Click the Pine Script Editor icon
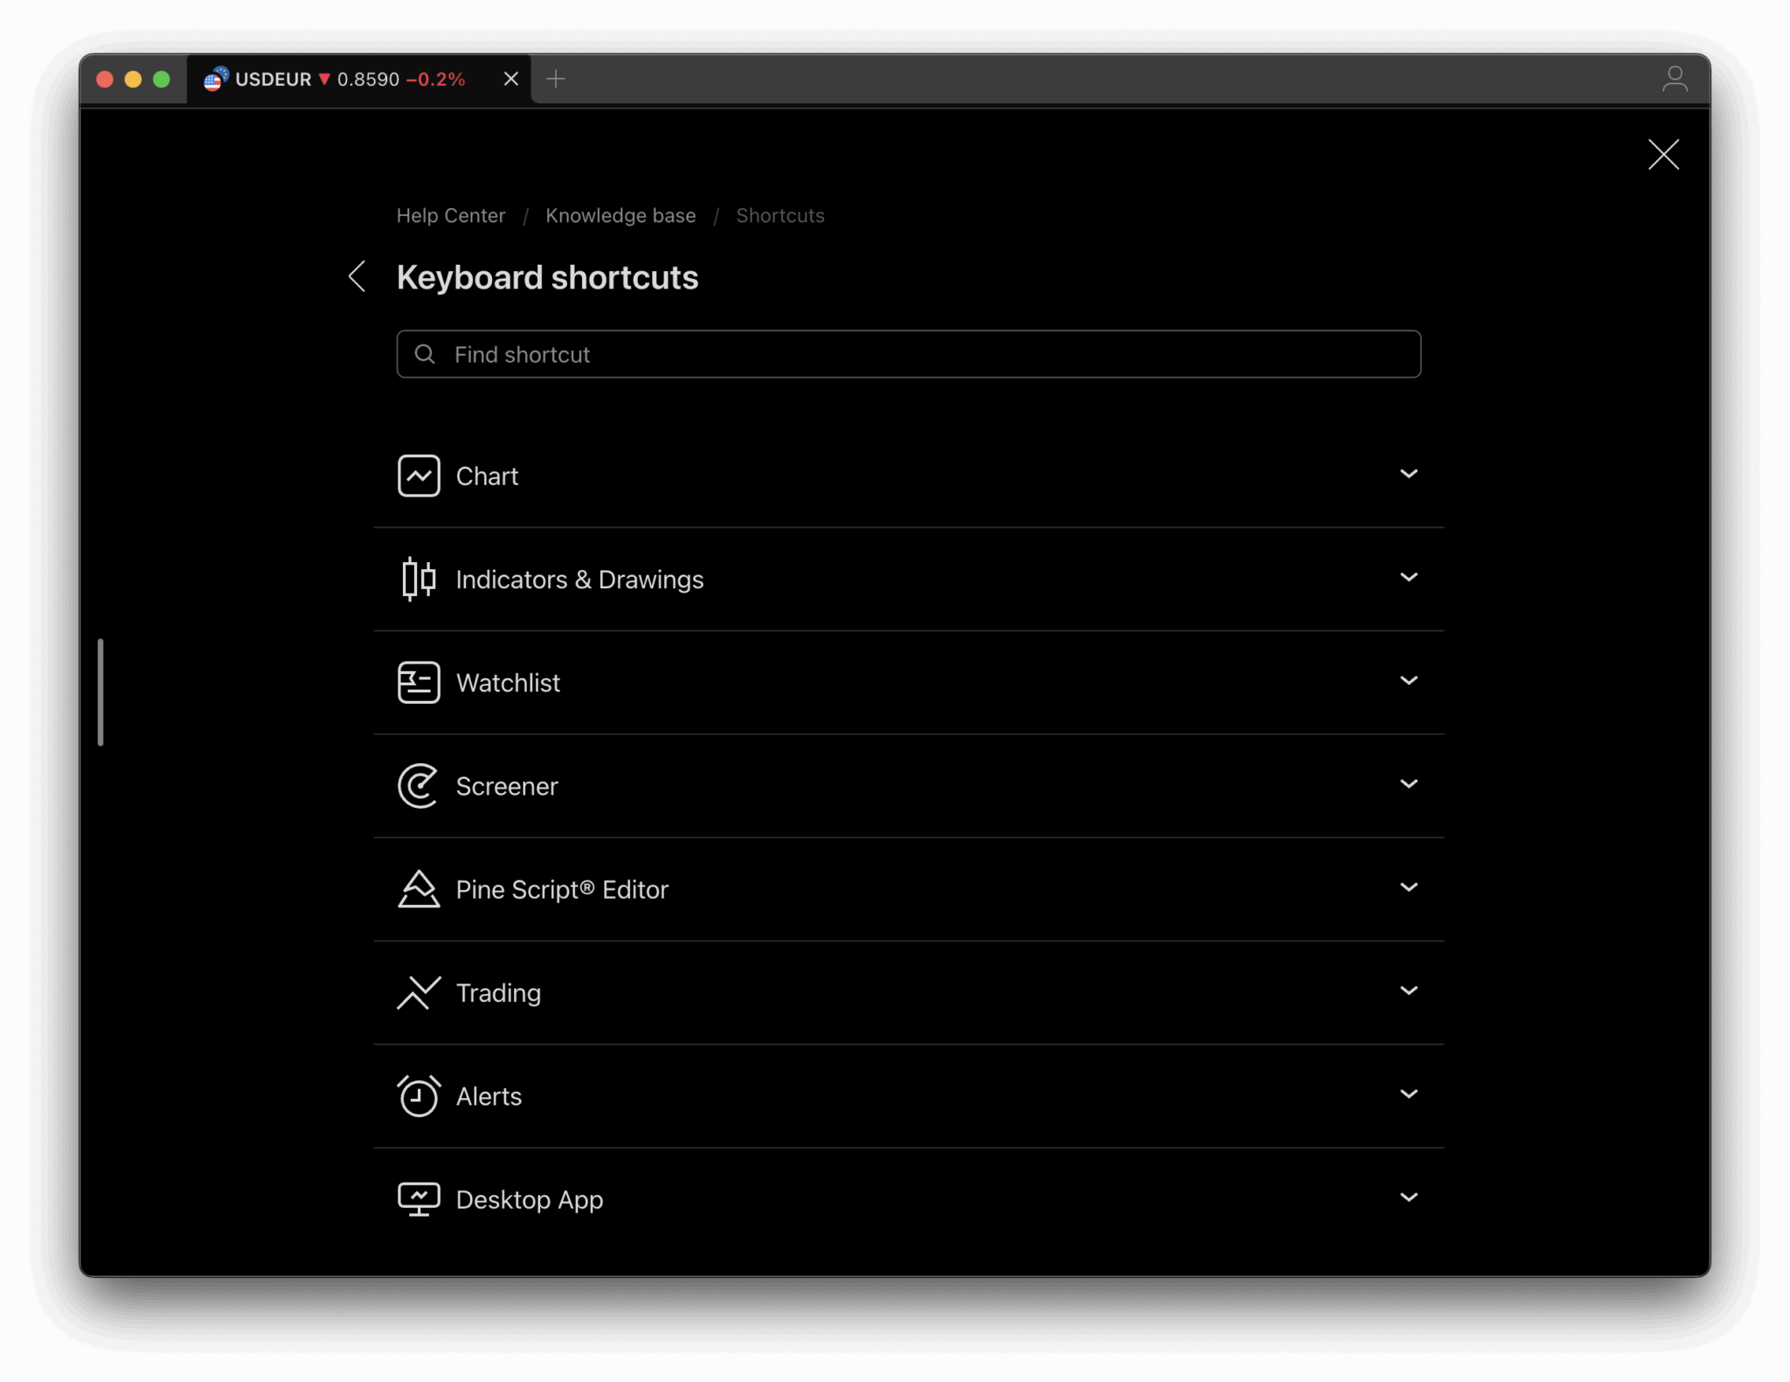Image resolution: width=1790 pixels, height=1382 pixels. [x=419, y=889]
